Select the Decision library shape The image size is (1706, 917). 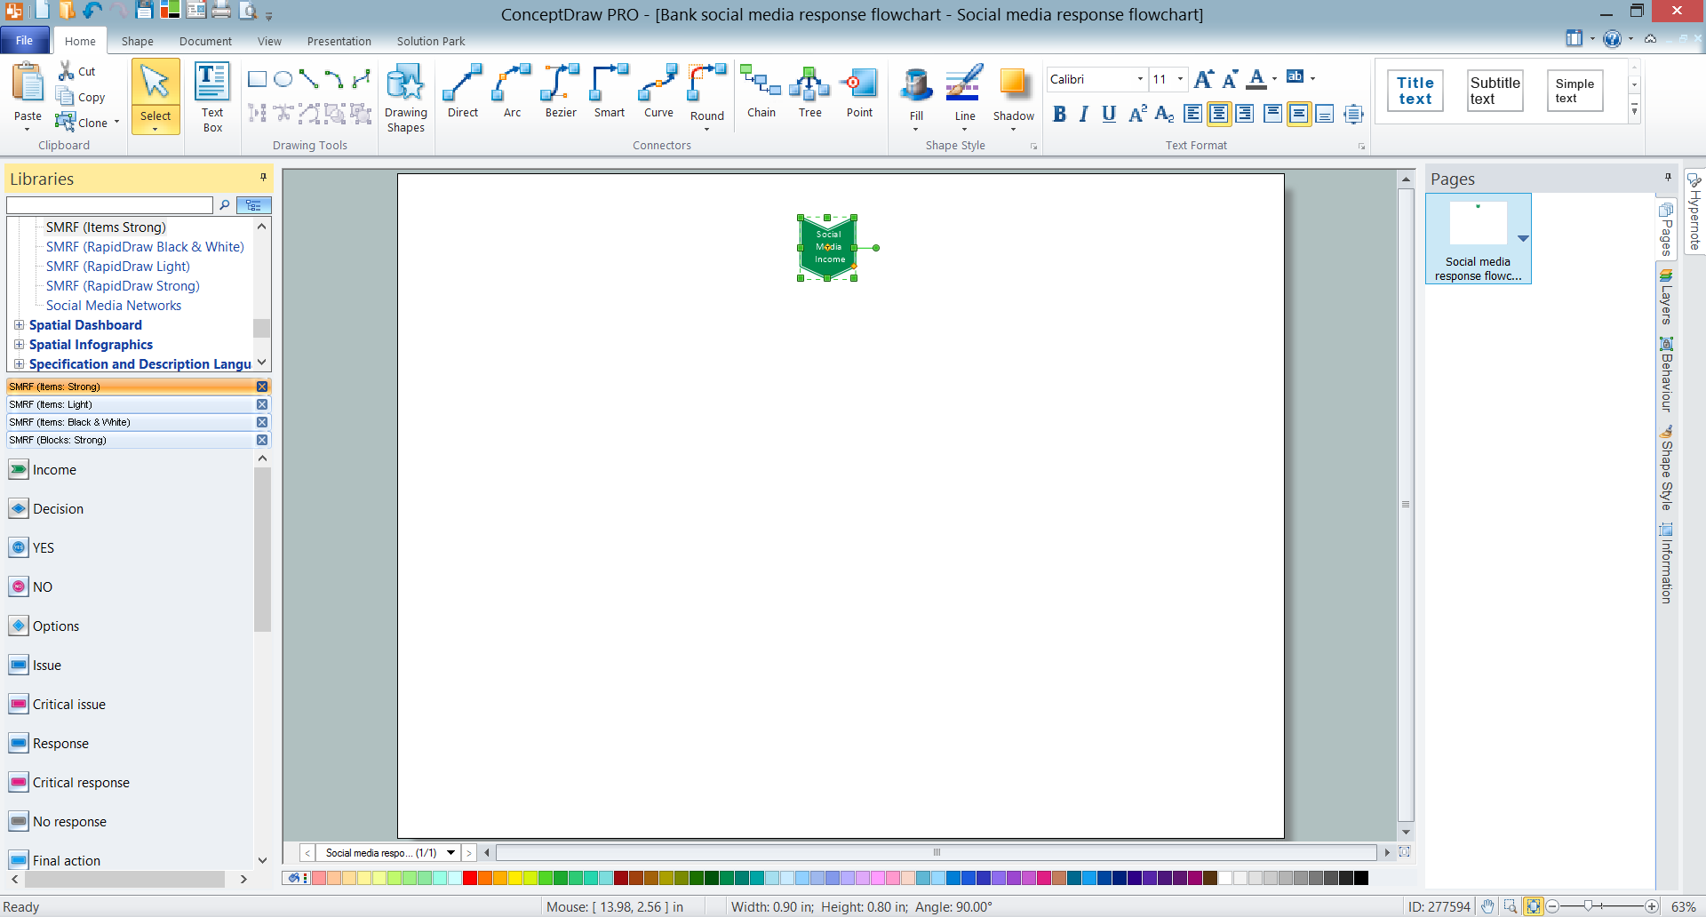pos(46,509)
